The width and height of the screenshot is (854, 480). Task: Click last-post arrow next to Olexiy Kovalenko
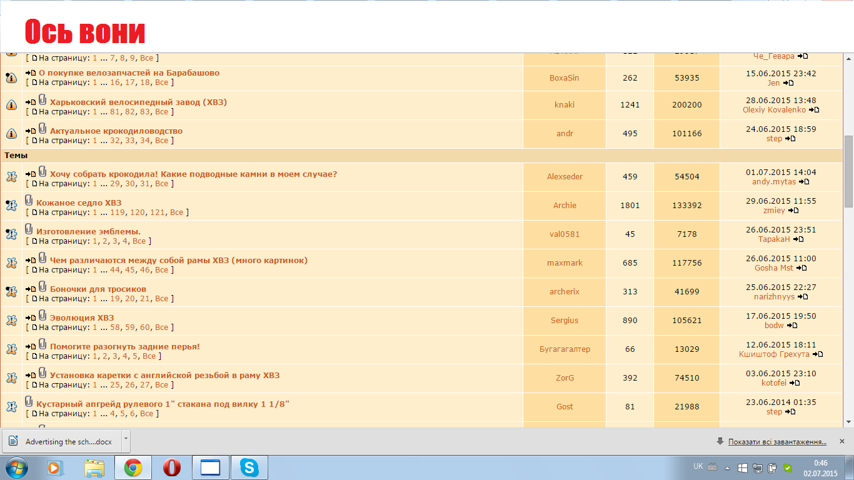[x=814, y=110]
